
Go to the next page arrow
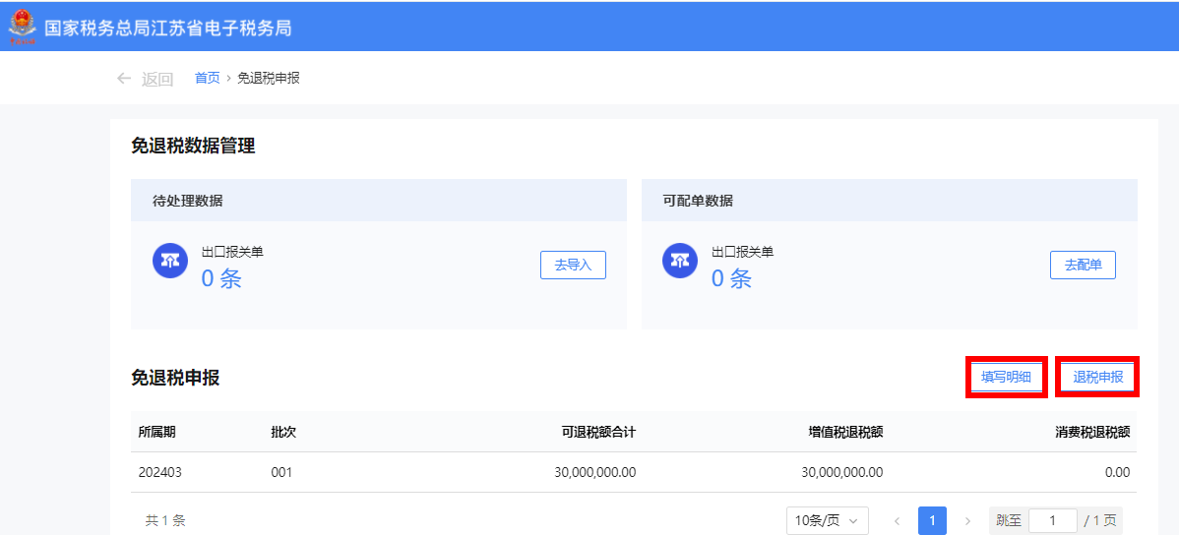coord(967,520)
